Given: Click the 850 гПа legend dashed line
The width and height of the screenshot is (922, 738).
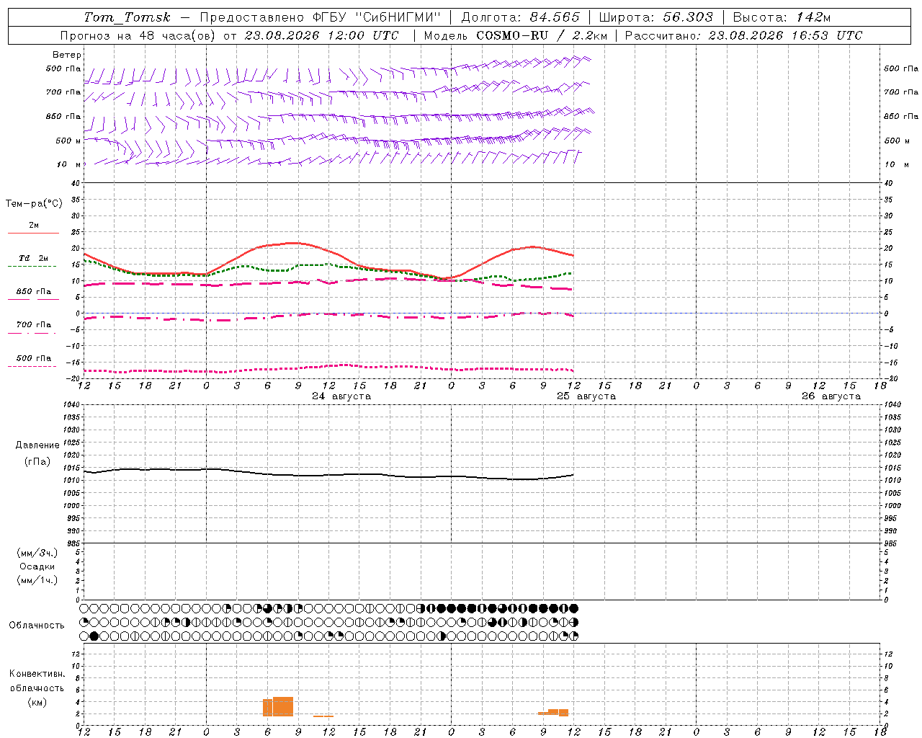Looking at the screenshot, I should [33, 299].
